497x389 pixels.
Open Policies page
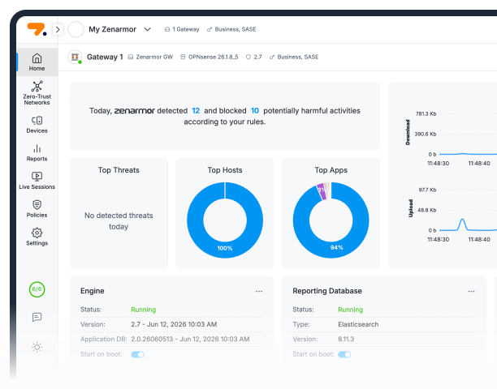pos(37,209)
